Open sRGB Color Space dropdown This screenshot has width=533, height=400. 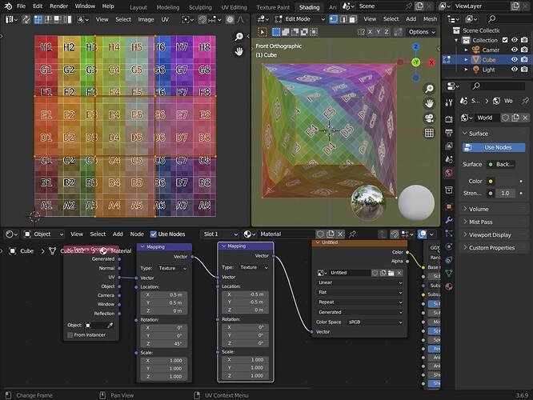[375, 322]
